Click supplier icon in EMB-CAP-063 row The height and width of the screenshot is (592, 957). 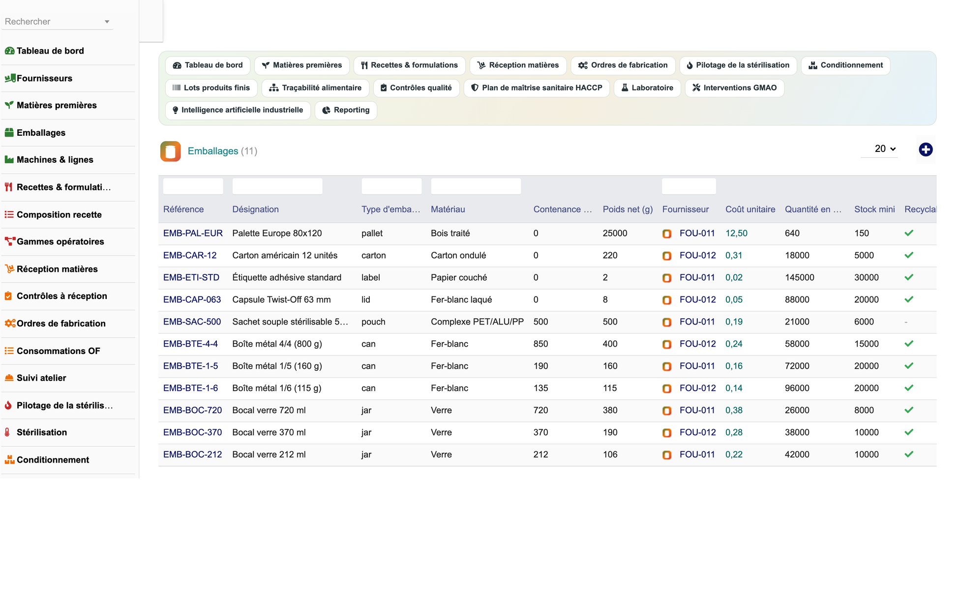(667, 300)
